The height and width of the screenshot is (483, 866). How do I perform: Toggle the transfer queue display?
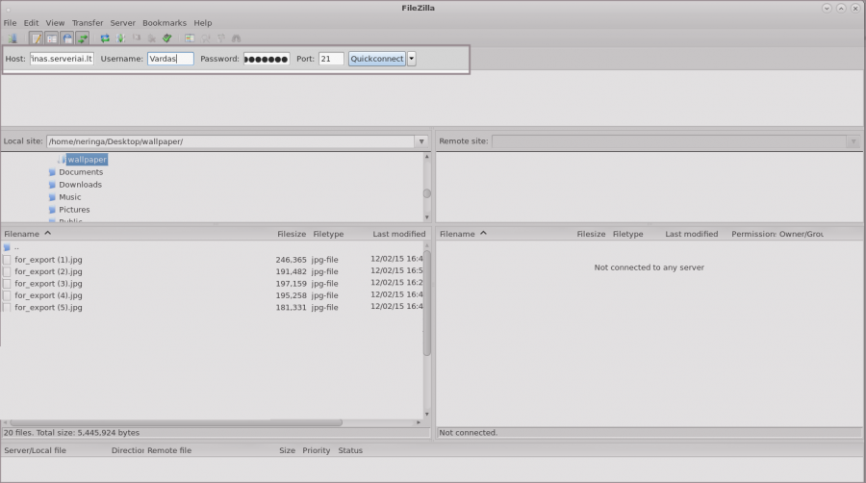83,38
